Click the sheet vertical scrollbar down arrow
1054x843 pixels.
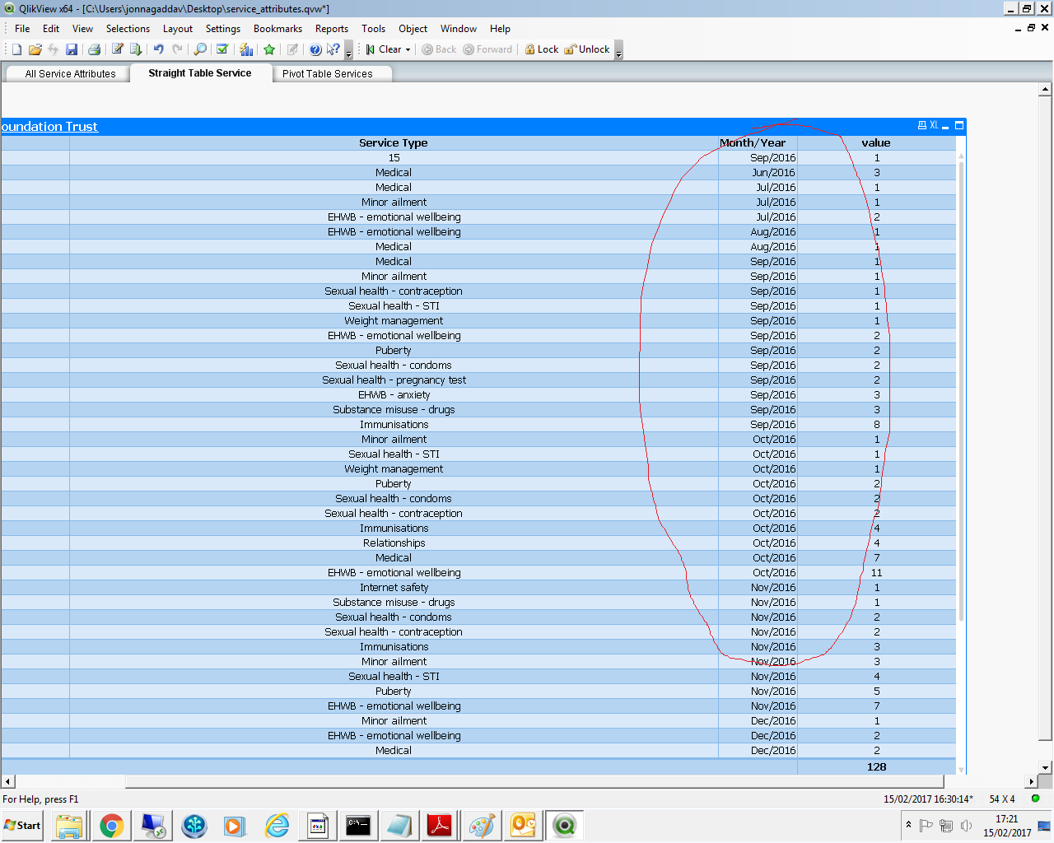click(1046, 767)
